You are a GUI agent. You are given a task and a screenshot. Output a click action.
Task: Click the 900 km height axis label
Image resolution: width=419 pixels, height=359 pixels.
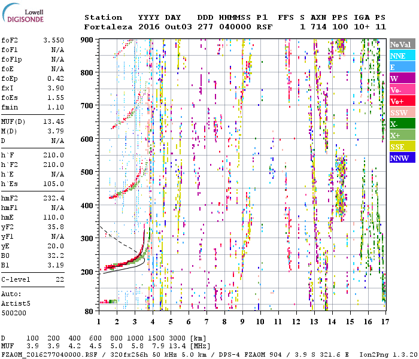[87, 40]
